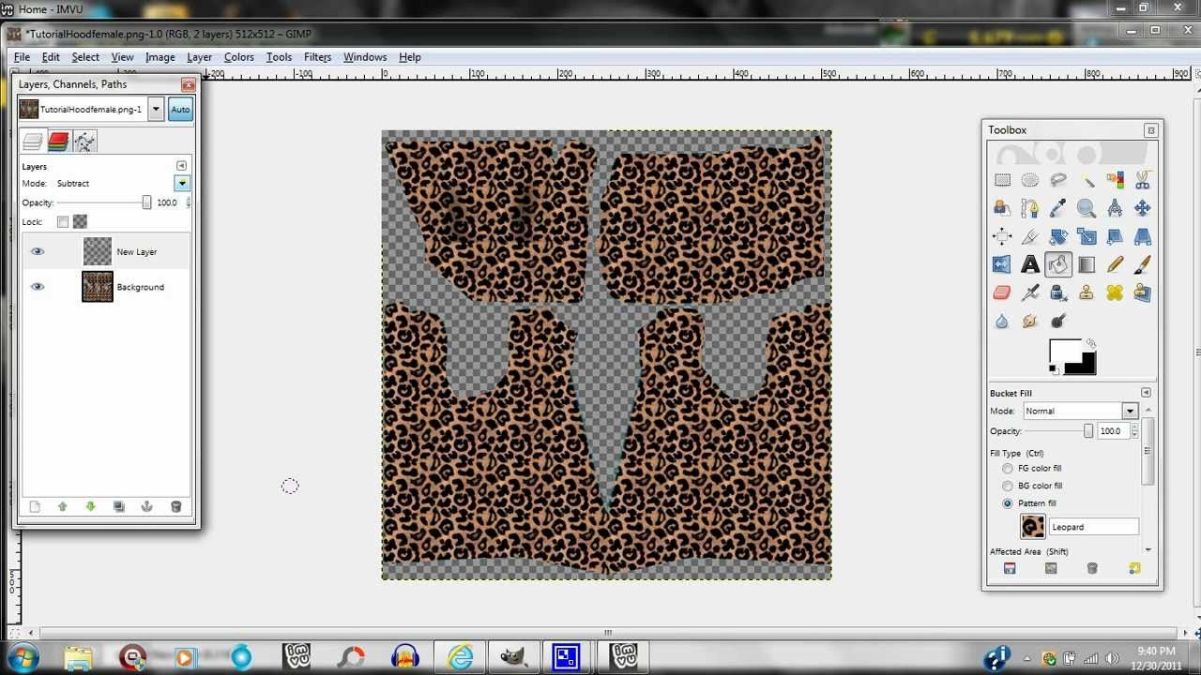Choose the Zoom magnifier tool
Viewport: 1201px width, 675px height.
1087,208
